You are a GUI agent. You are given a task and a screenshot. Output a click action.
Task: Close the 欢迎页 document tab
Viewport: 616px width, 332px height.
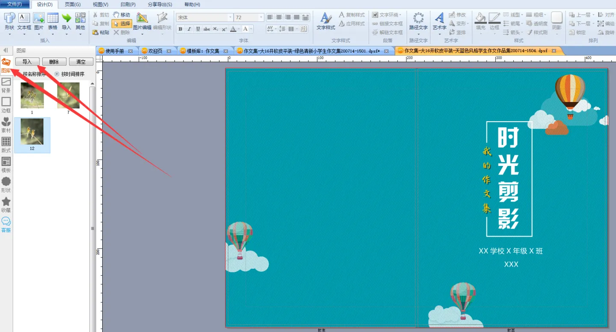(169, 51)
